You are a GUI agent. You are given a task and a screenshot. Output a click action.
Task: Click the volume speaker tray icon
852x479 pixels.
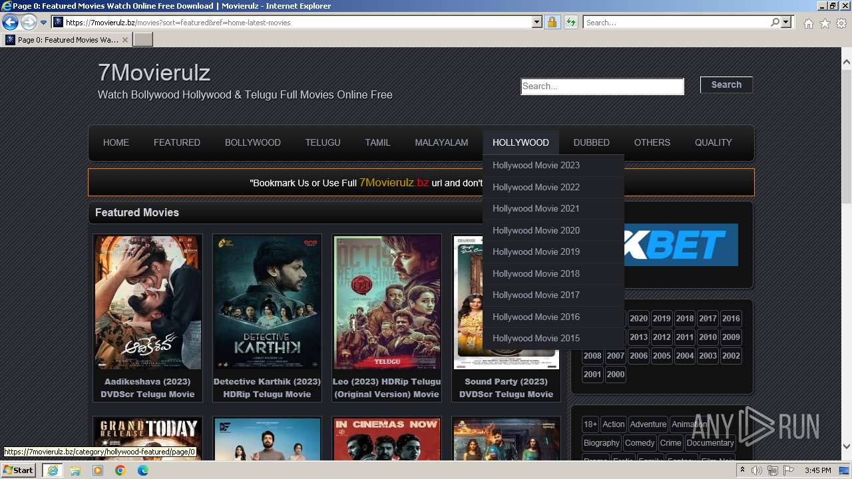coord(757,470)
